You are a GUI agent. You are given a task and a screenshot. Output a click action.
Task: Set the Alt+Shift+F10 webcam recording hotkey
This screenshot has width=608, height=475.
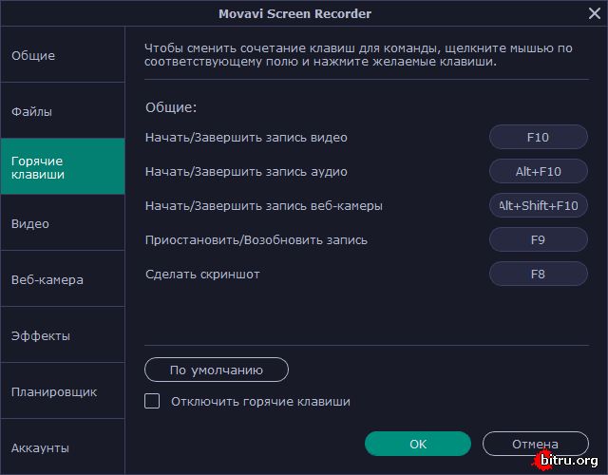(539, 205)
